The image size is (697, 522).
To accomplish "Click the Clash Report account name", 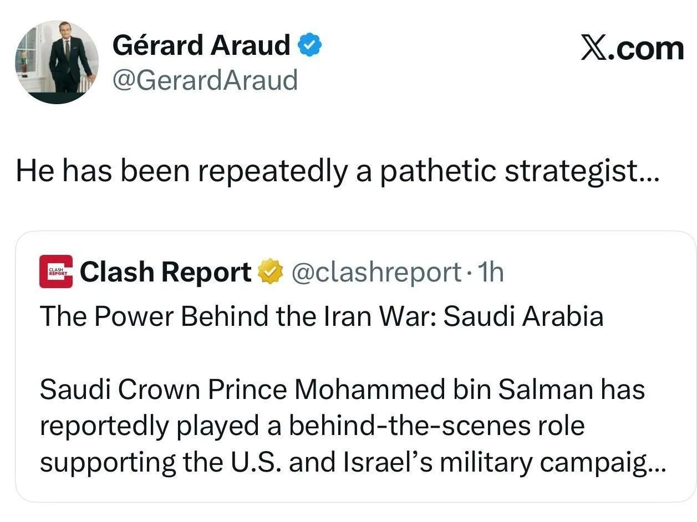I will click(165, 272).
